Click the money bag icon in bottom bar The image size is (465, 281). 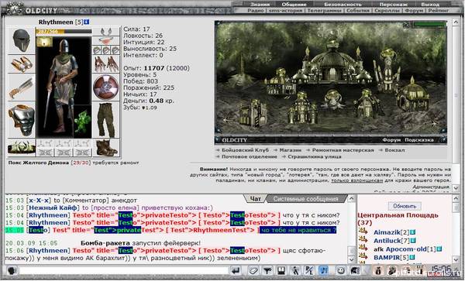378,270
